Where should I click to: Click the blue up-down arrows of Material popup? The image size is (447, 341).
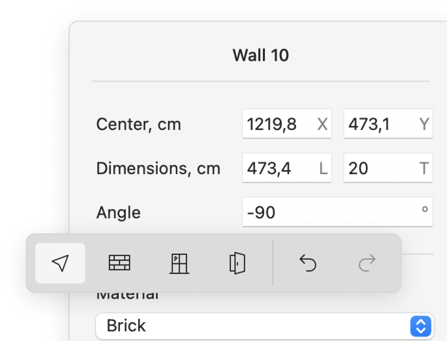click(x=420, y=326)
